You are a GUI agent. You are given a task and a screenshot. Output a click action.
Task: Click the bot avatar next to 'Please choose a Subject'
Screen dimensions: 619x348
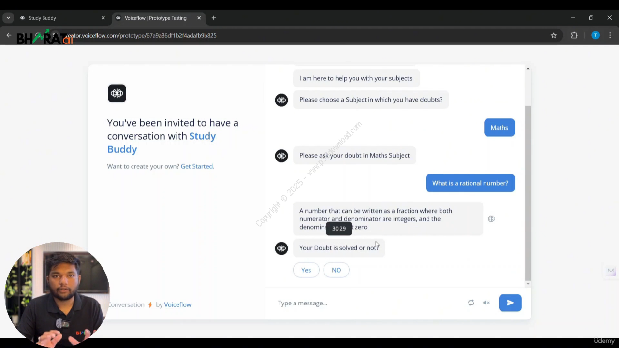coord(281,100)
